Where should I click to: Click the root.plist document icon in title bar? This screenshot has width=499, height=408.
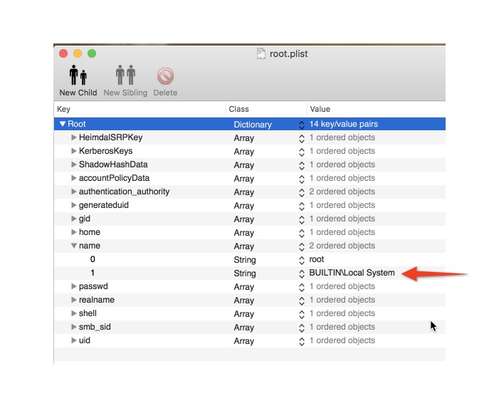pos(261,53)
